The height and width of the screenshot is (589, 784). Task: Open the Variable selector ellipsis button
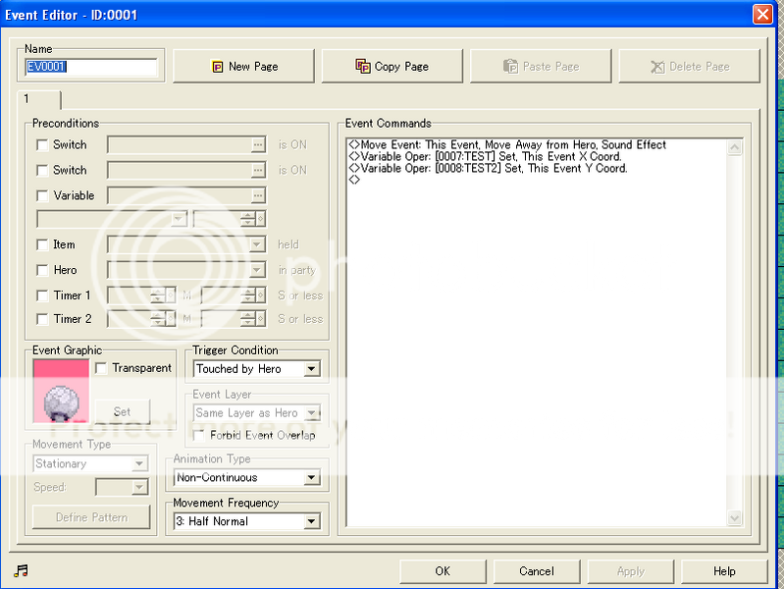258,195
